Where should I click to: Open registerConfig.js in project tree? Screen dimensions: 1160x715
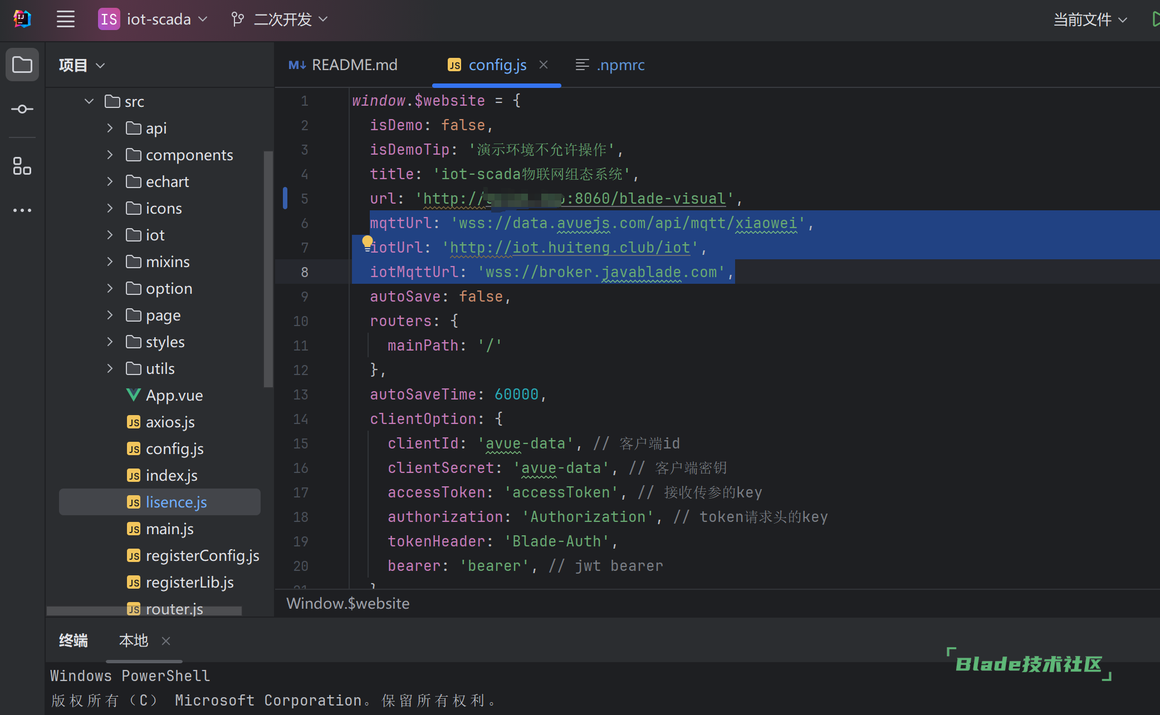193,555
